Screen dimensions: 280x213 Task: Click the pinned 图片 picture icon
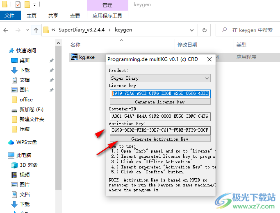click(x=14, y=90)
